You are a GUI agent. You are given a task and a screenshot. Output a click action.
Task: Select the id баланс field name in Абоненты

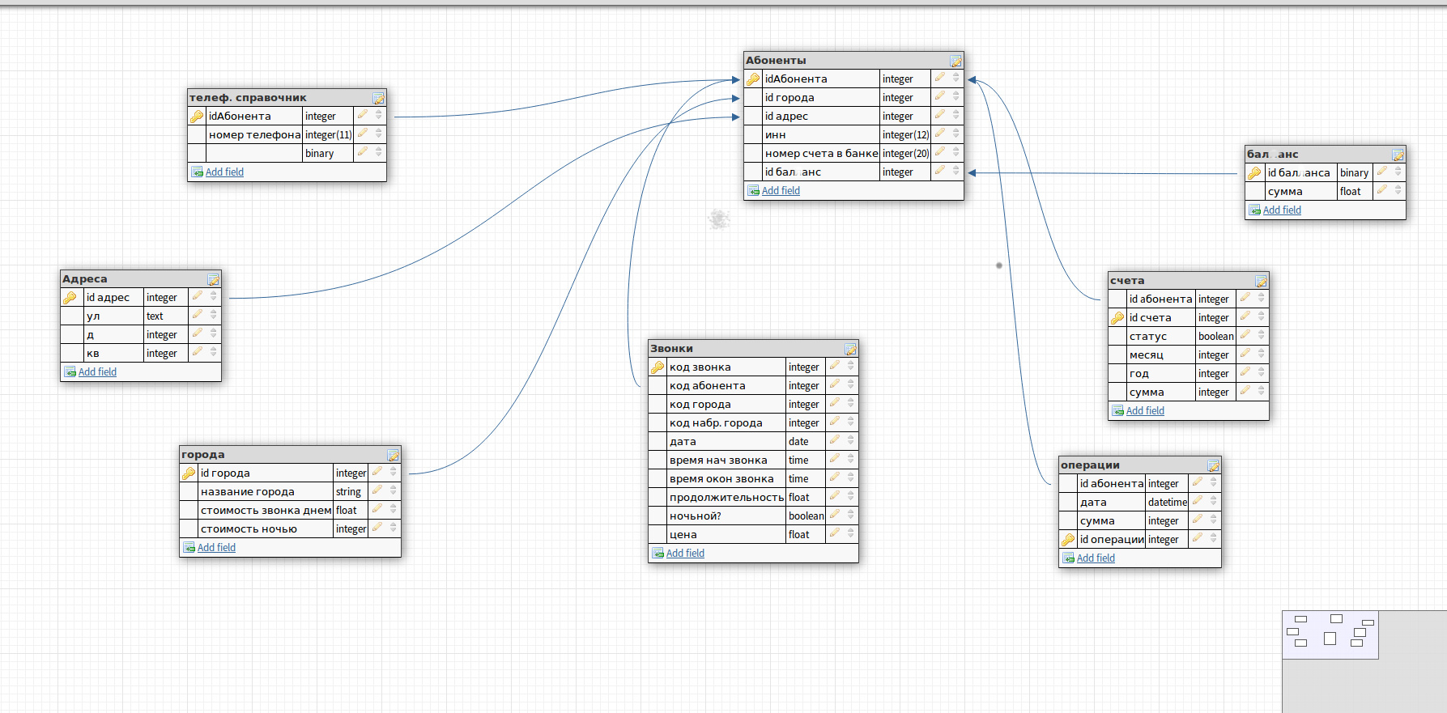[x=793, y=172]
